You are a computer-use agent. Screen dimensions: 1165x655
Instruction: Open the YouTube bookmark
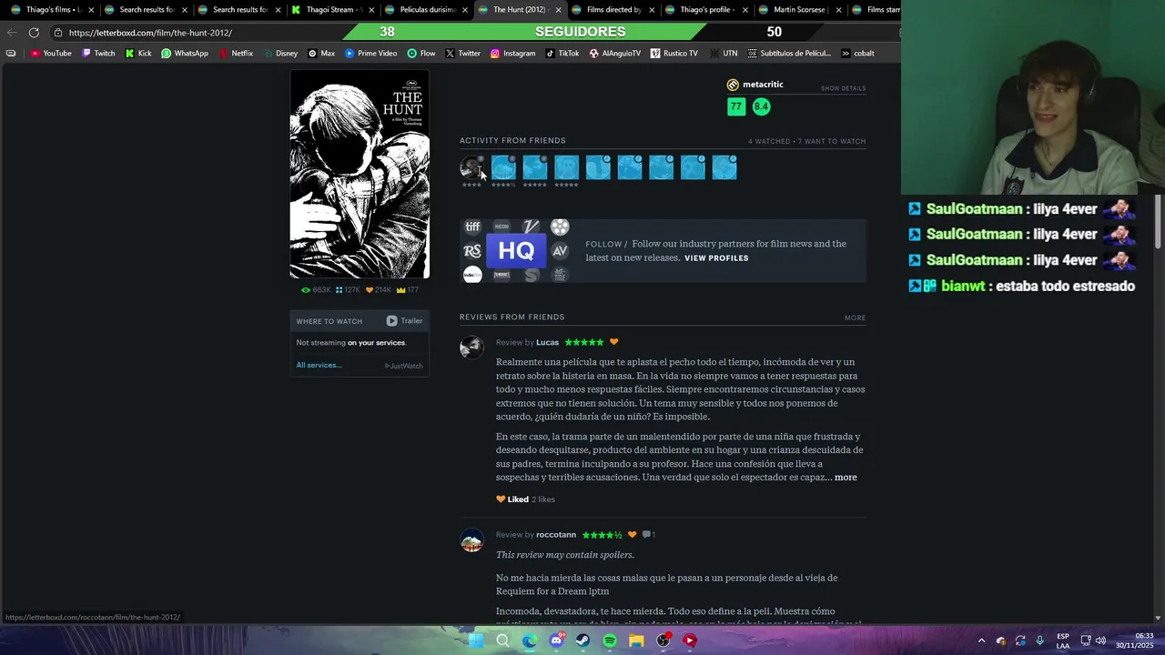point(51,53)
